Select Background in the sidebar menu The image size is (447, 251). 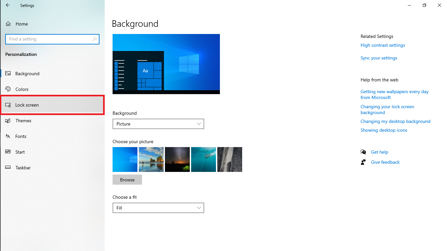27,74
